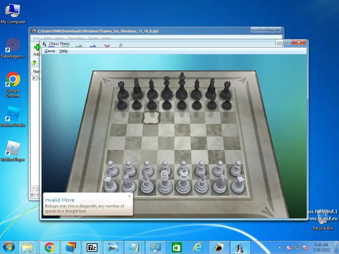Image resolution: width=339 pixels, height=254 pixels.
Task: Open Chrome from the taskbar
Action: coord(50,247)
